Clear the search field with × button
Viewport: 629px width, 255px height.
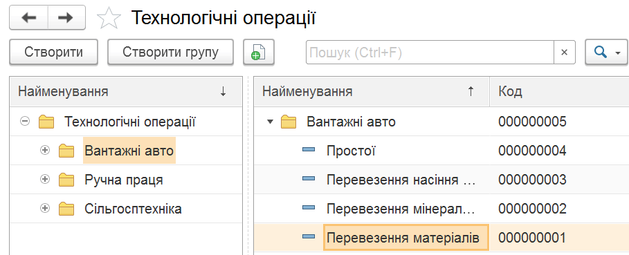pos(564,52)
